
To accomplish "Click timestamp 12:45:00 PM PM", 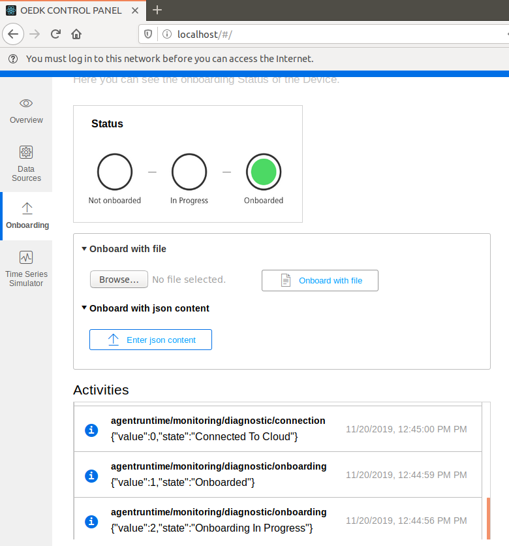I will coord(407,429).
